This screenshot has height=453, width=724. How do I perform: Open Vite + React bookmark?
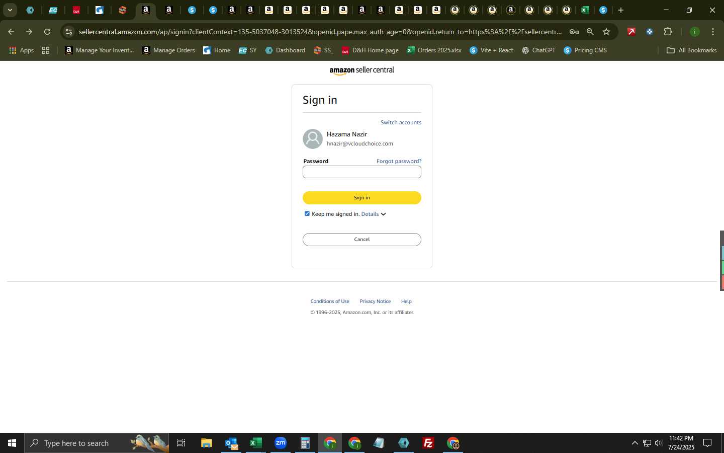[491, 50]
